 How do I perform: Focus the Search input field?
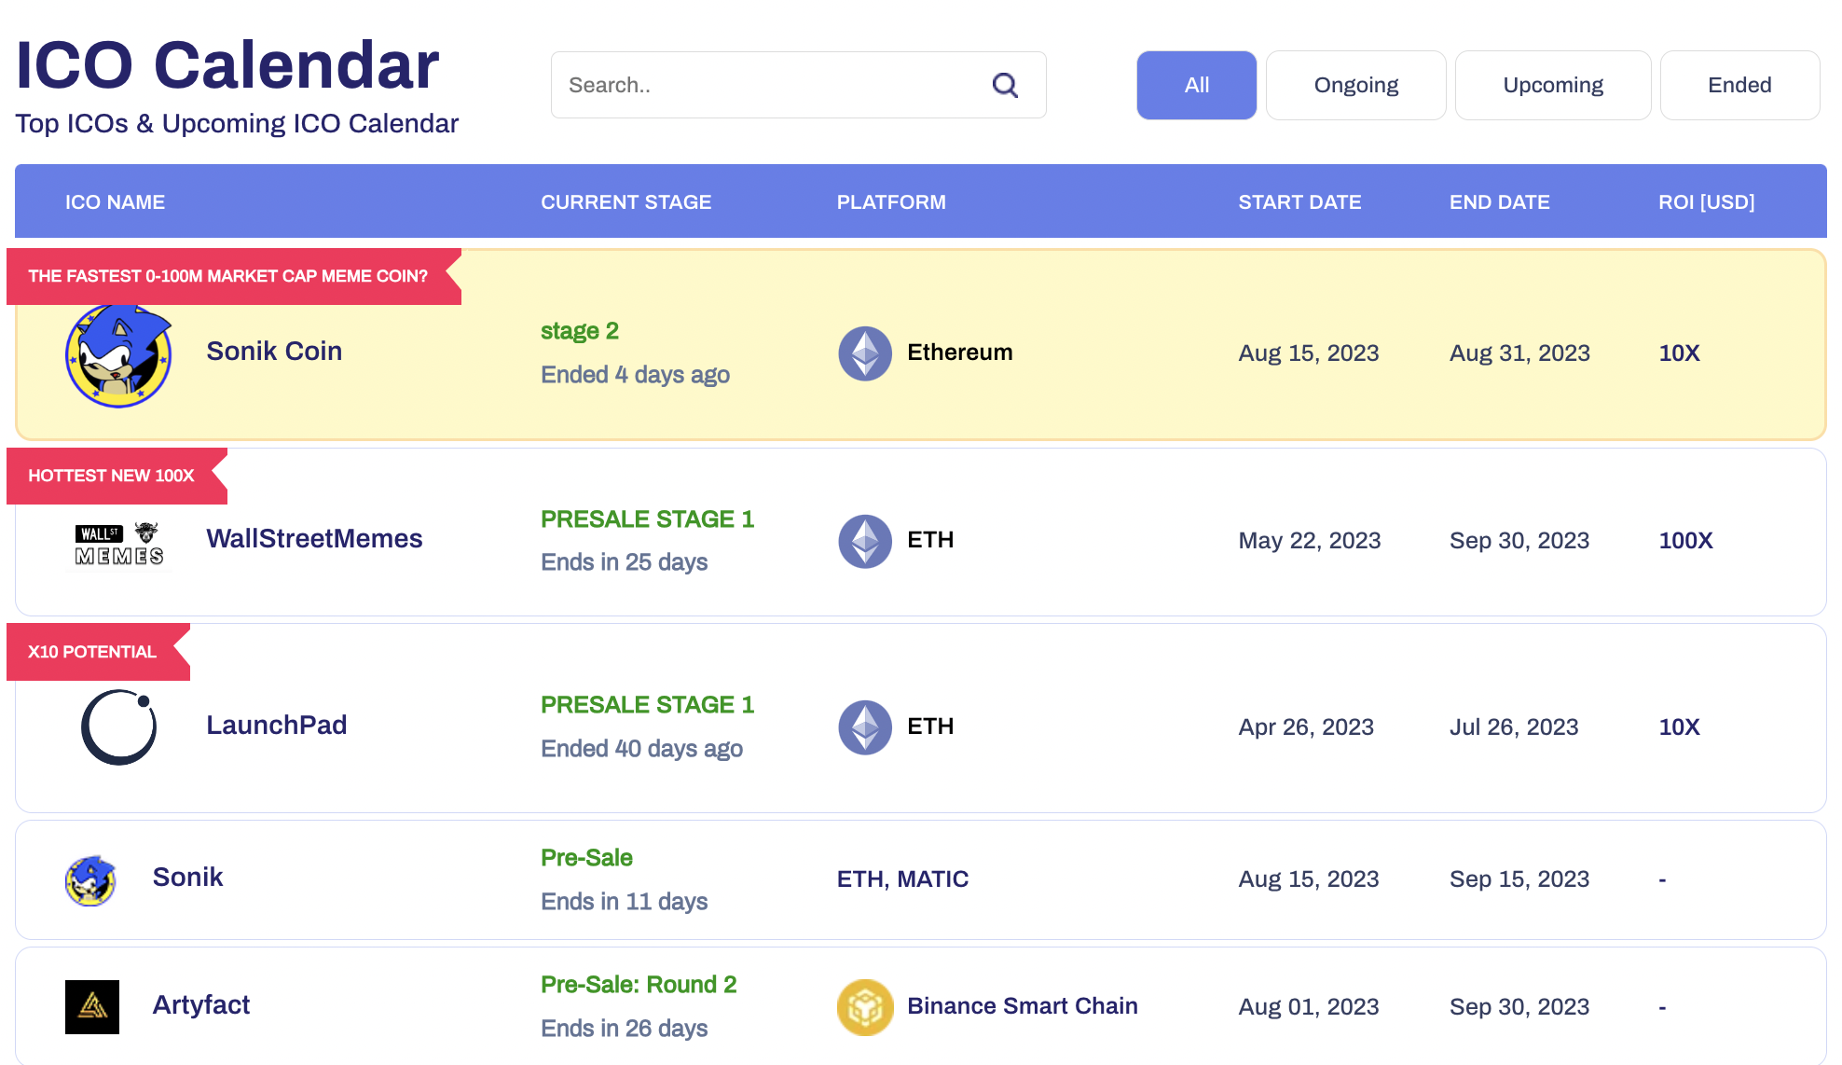[798, 85]
